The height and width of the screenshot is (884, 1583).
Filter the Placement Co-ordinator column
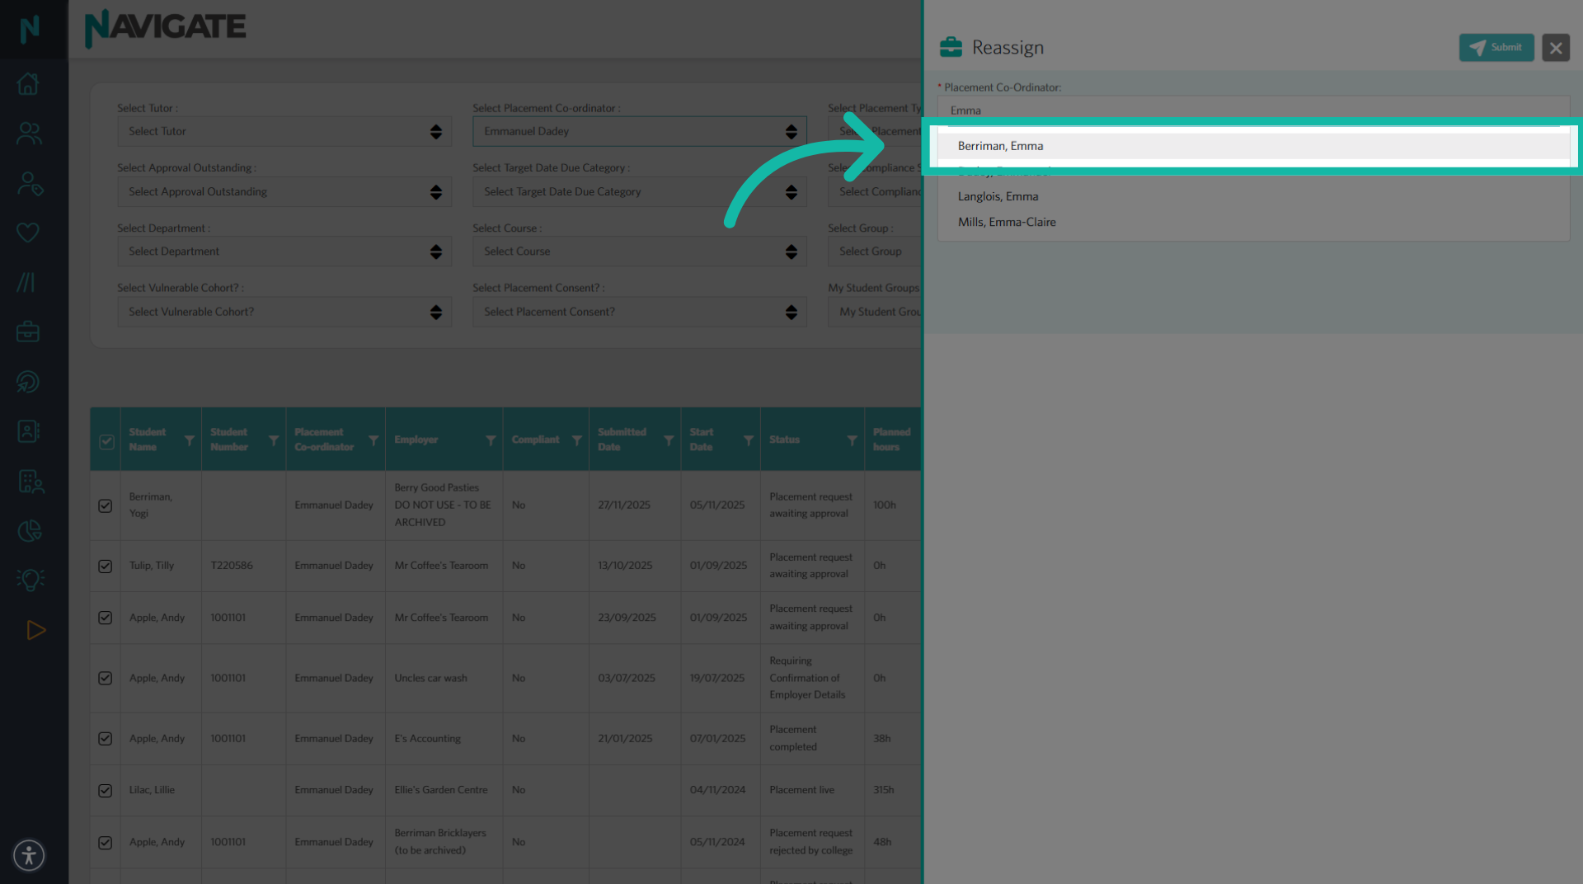coord(373,440)
